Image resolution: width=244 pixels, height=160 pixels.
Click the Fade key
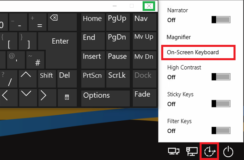coord(144,98)
